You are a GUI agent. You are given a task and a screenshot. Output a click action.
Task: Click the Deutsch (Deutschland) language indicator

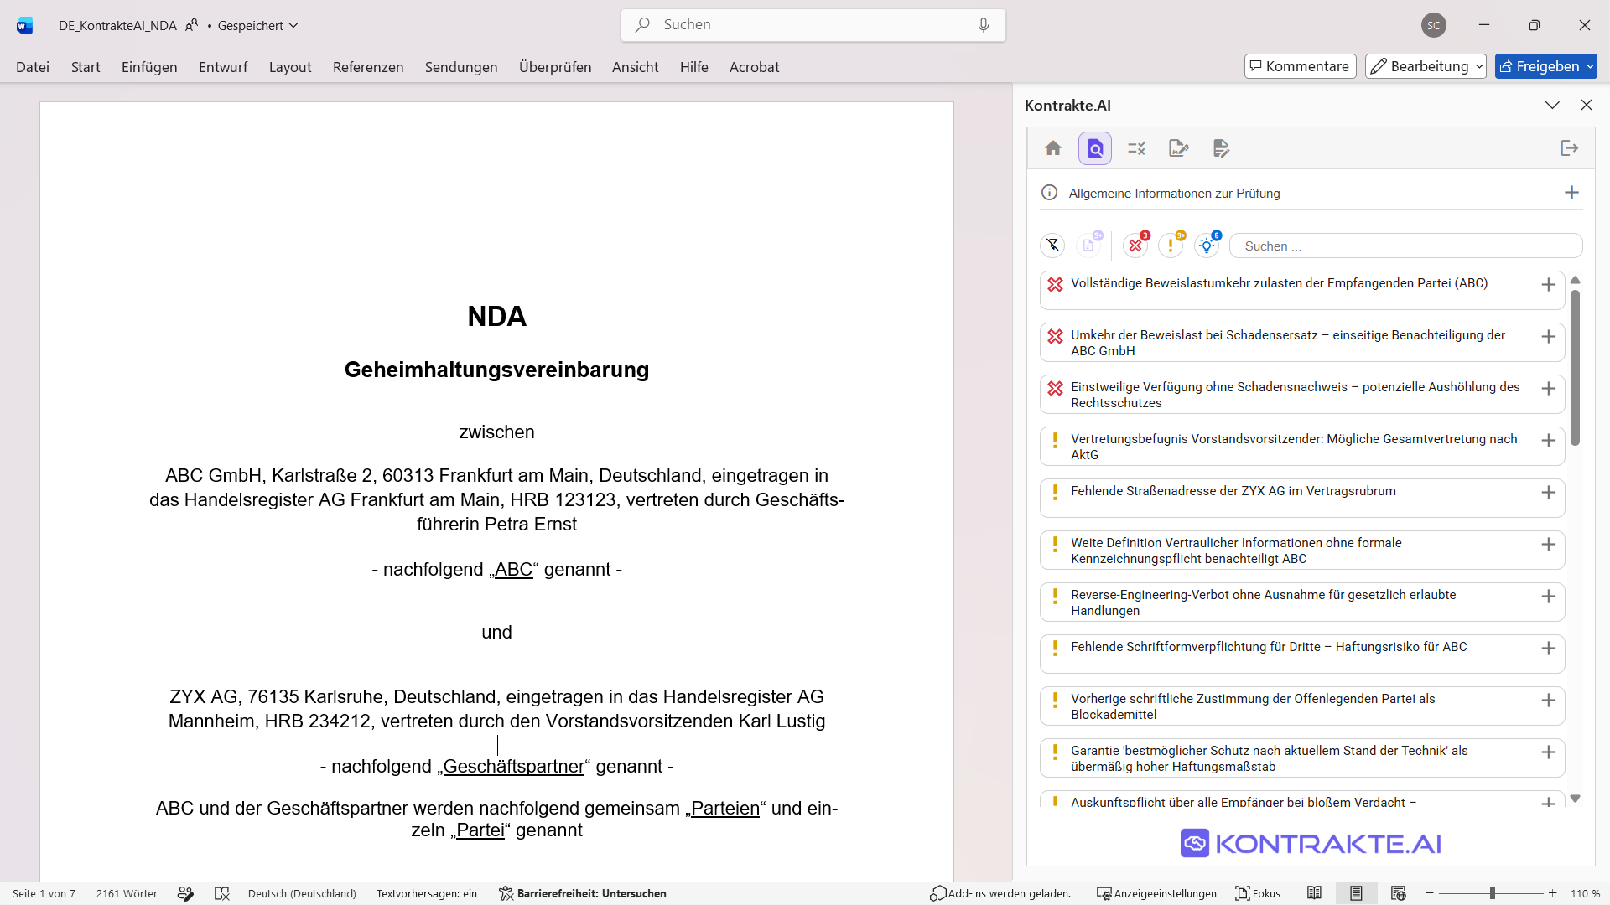(x=302, y=893)
